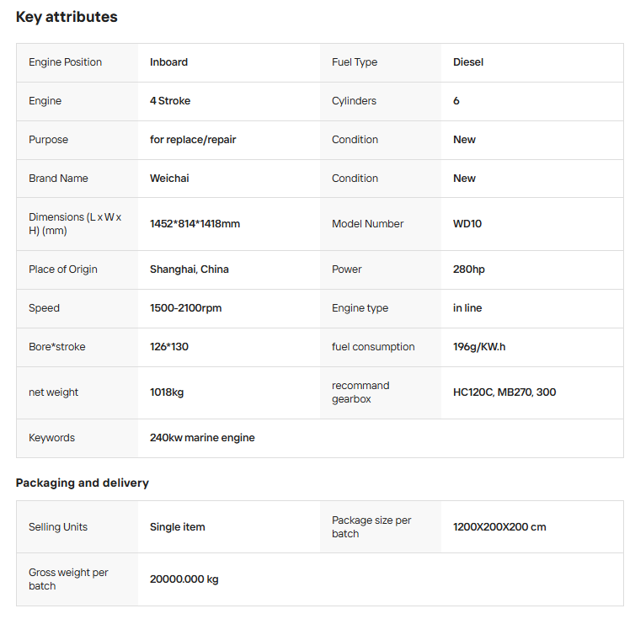Select the WD10 model number
The width and height of the screenshot is (635, 619).
[x=467, y=224]
